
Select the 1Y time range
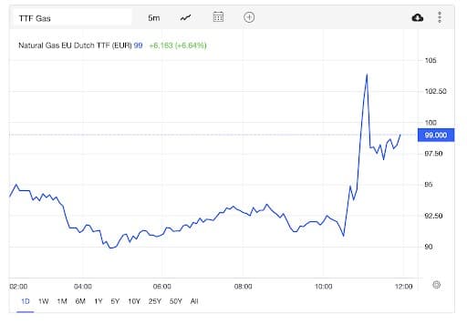click(x=98, y=301)
